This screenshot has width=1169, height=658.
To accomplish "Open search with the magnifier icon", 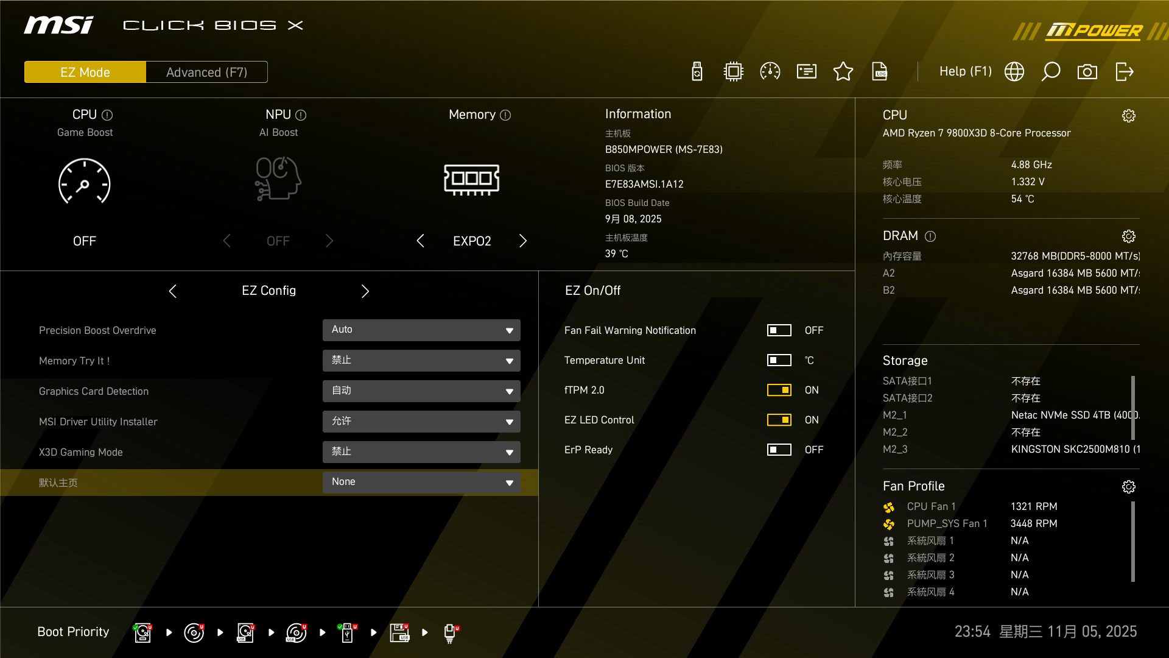I will coord(1051,71).
